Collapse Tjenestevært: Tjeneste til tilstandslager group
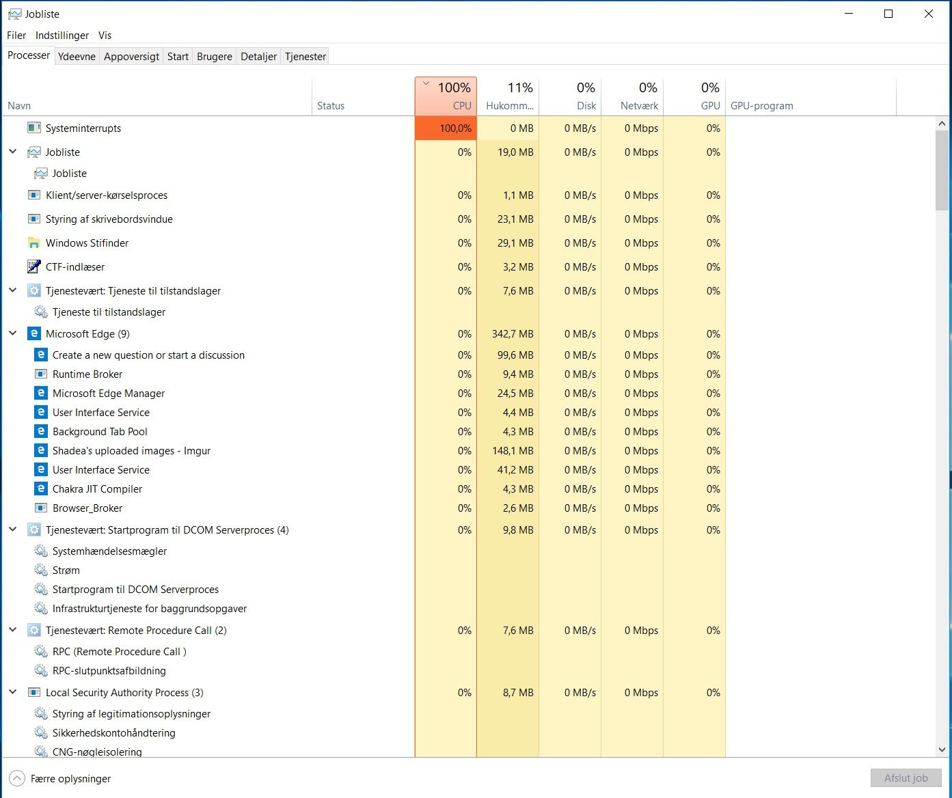Viewport: 952px width, 798px height. (12, 290)
